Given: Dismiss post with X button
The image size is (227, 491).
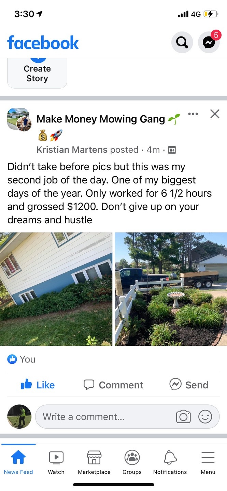Looking at the screenshot, I should click(215, 114).
